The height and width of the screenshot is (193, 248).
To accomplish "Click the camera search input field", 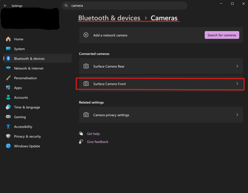I will (x=124, y=6).
